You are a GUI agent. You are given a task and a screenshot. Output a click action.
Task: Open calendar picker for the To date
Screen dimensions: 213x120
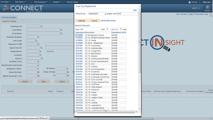coord(68,76)
